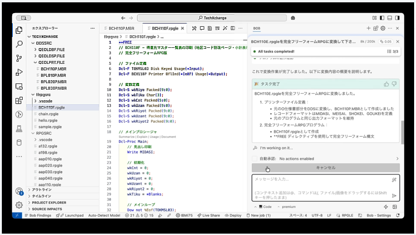Click Live Share in status bar
416x235 pixels.
(x=208, y=215)
